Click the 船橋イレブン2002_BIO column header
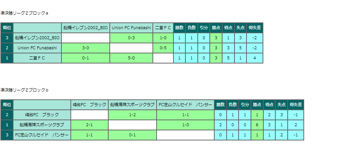Viewport: 342px width, 158px height. 85,28
